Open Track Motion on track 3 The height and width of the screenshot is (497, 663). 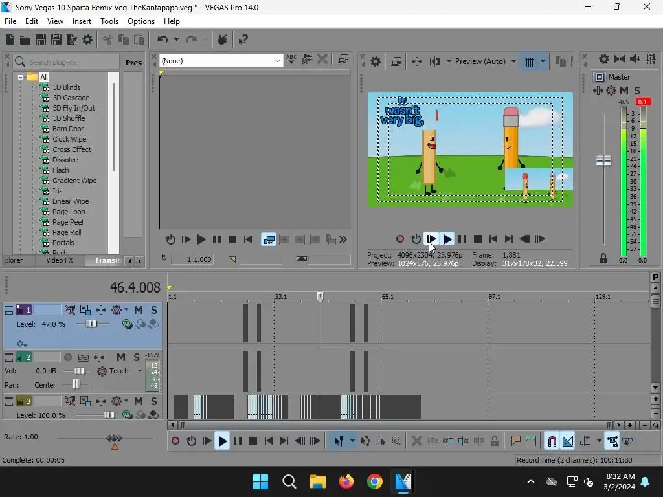85,401
